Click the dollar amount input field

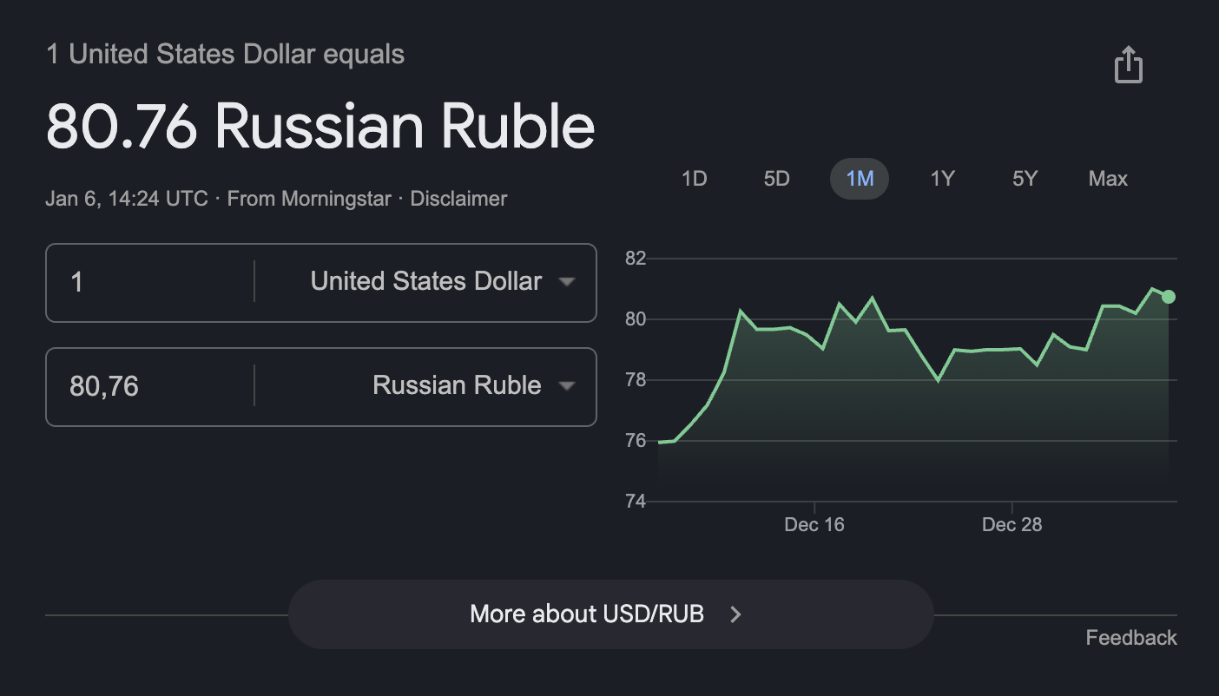coord(148,282)
